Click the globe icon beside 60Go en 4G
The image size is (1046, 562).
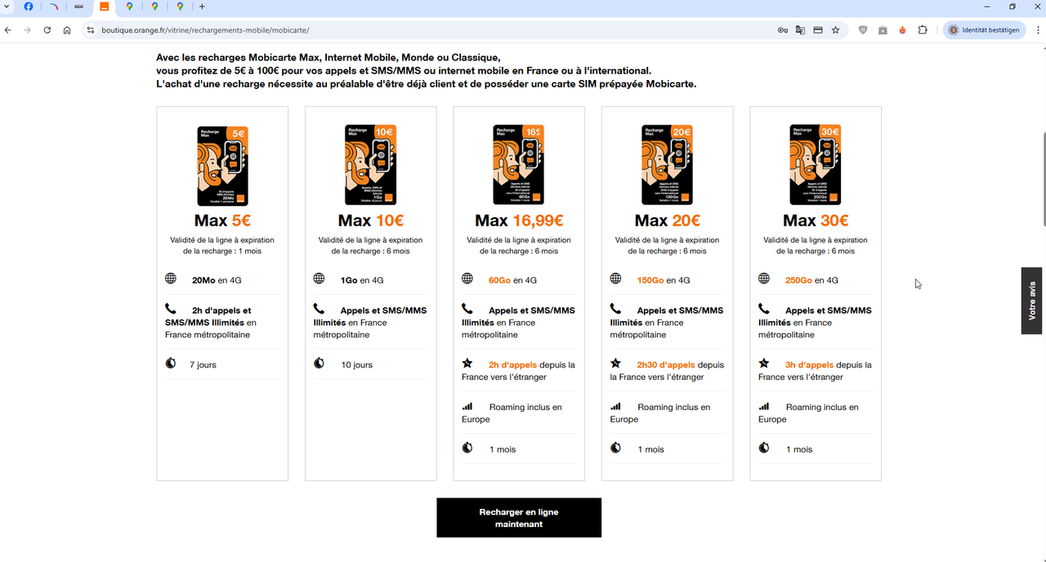467,279
